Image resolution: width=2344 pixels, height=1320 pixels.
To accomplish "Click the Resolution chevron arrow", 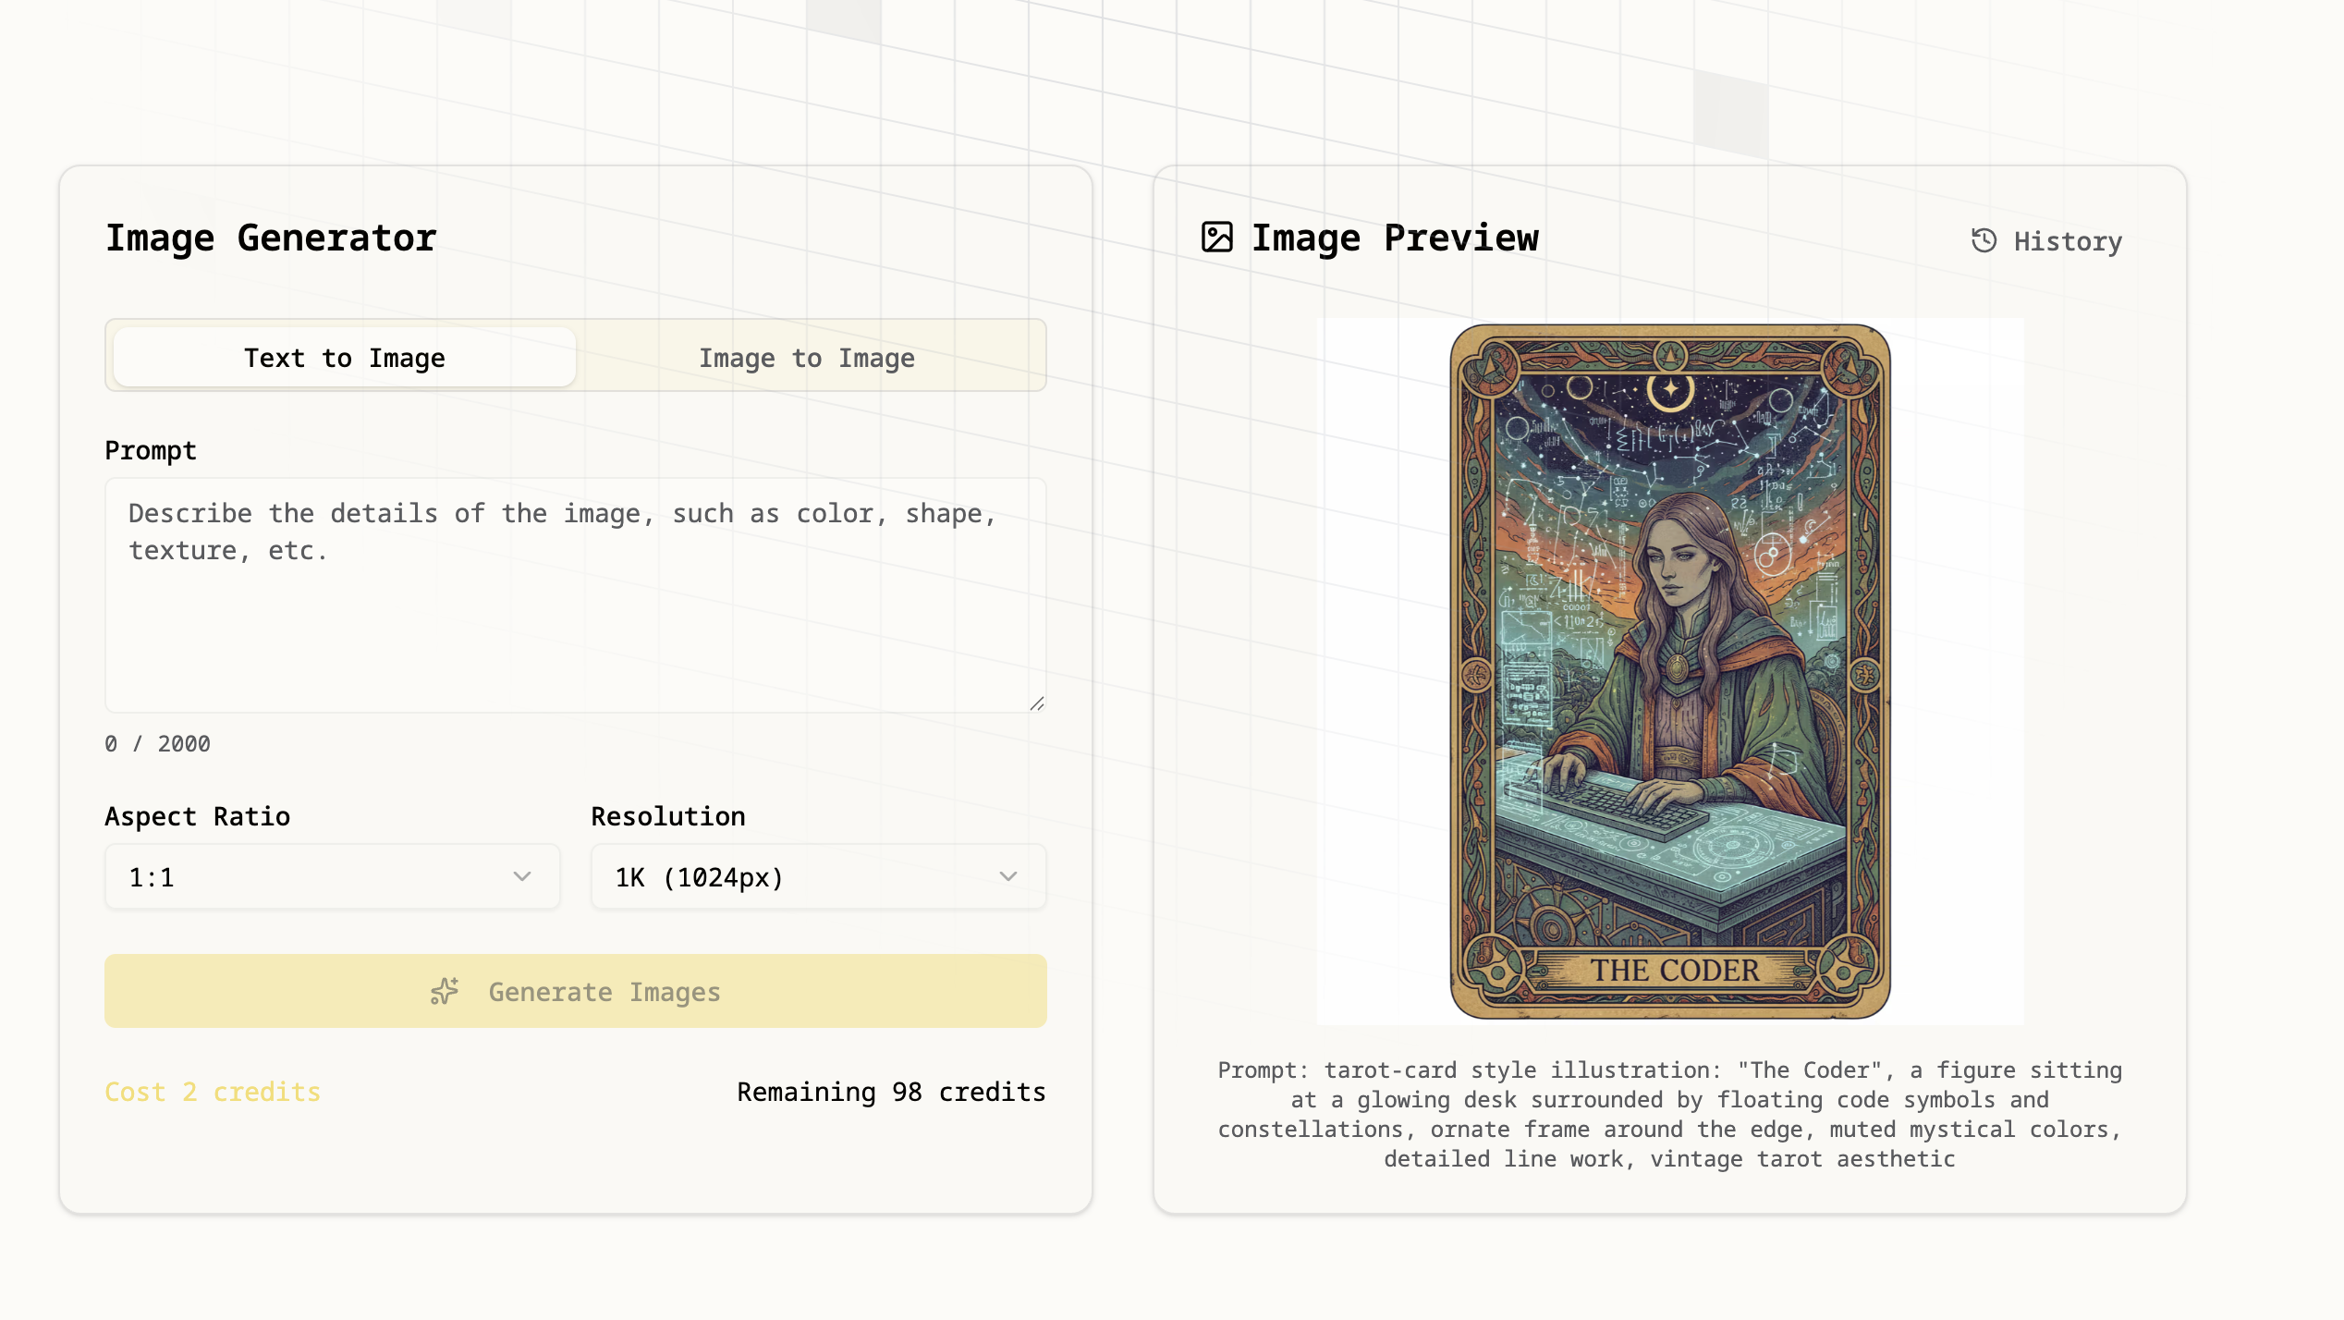I will pos(1008,876).
